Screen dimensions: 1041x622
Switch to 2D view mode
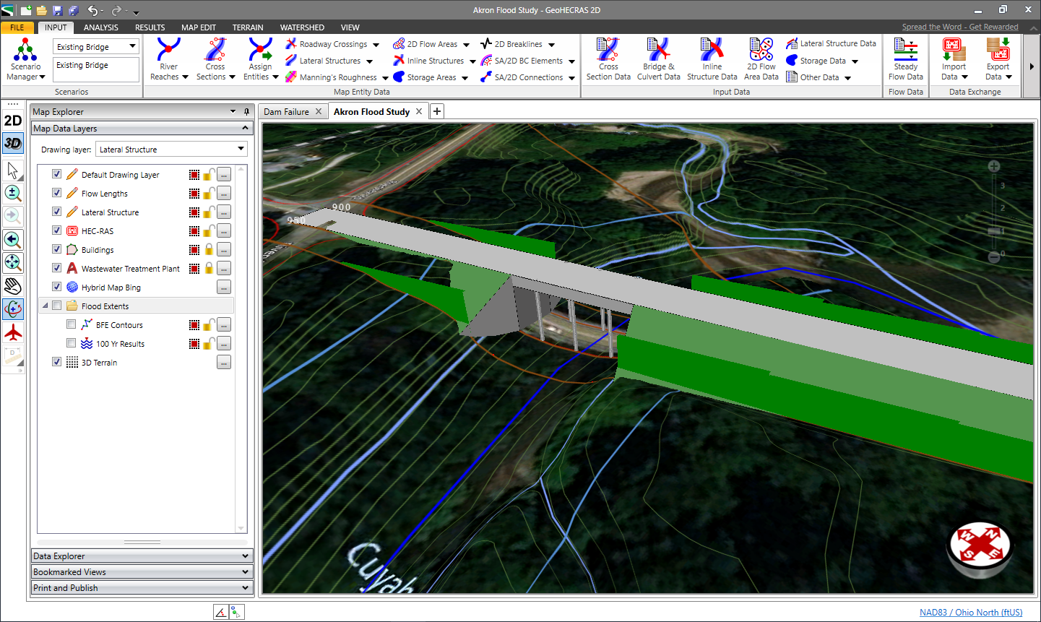coord(13,120)
